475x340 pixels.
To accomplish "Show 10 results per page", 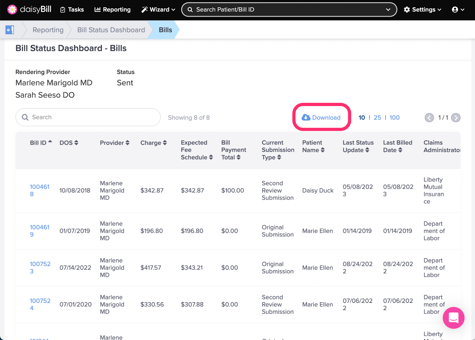I will pyautogui.click(x=362, y=118).
